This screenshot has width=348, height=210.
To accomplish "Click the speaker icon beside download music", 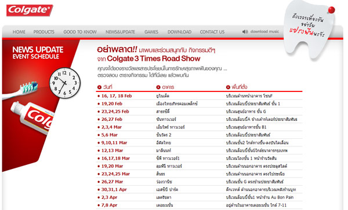I will tap(245, 32).
